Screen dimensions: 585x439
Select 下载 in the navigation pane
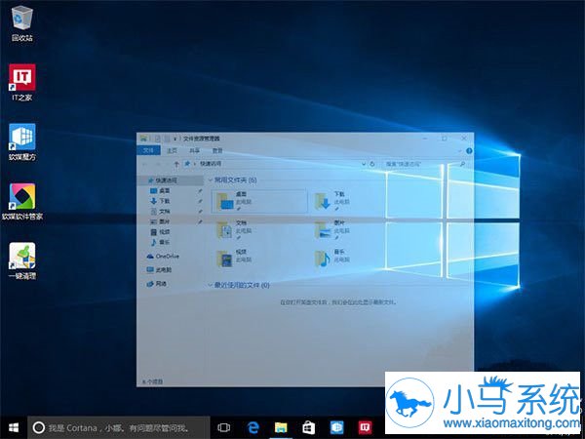click(161, 201)
